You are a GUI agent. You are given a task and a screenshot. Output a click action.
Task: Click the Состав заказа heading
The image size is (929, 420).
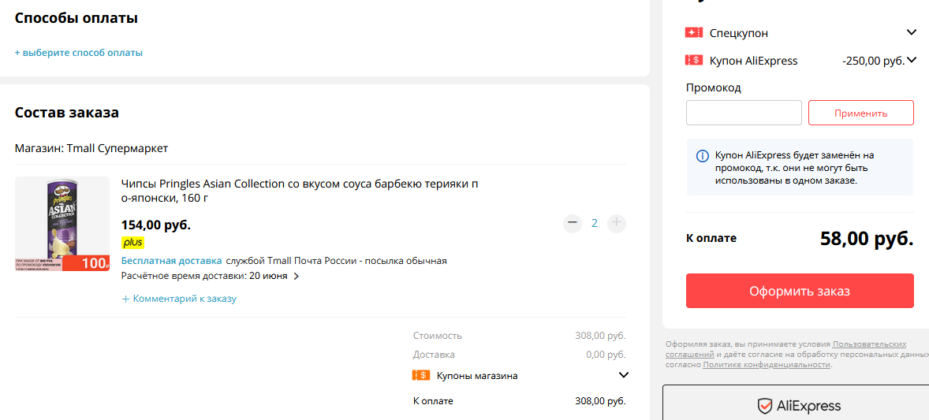67,113
